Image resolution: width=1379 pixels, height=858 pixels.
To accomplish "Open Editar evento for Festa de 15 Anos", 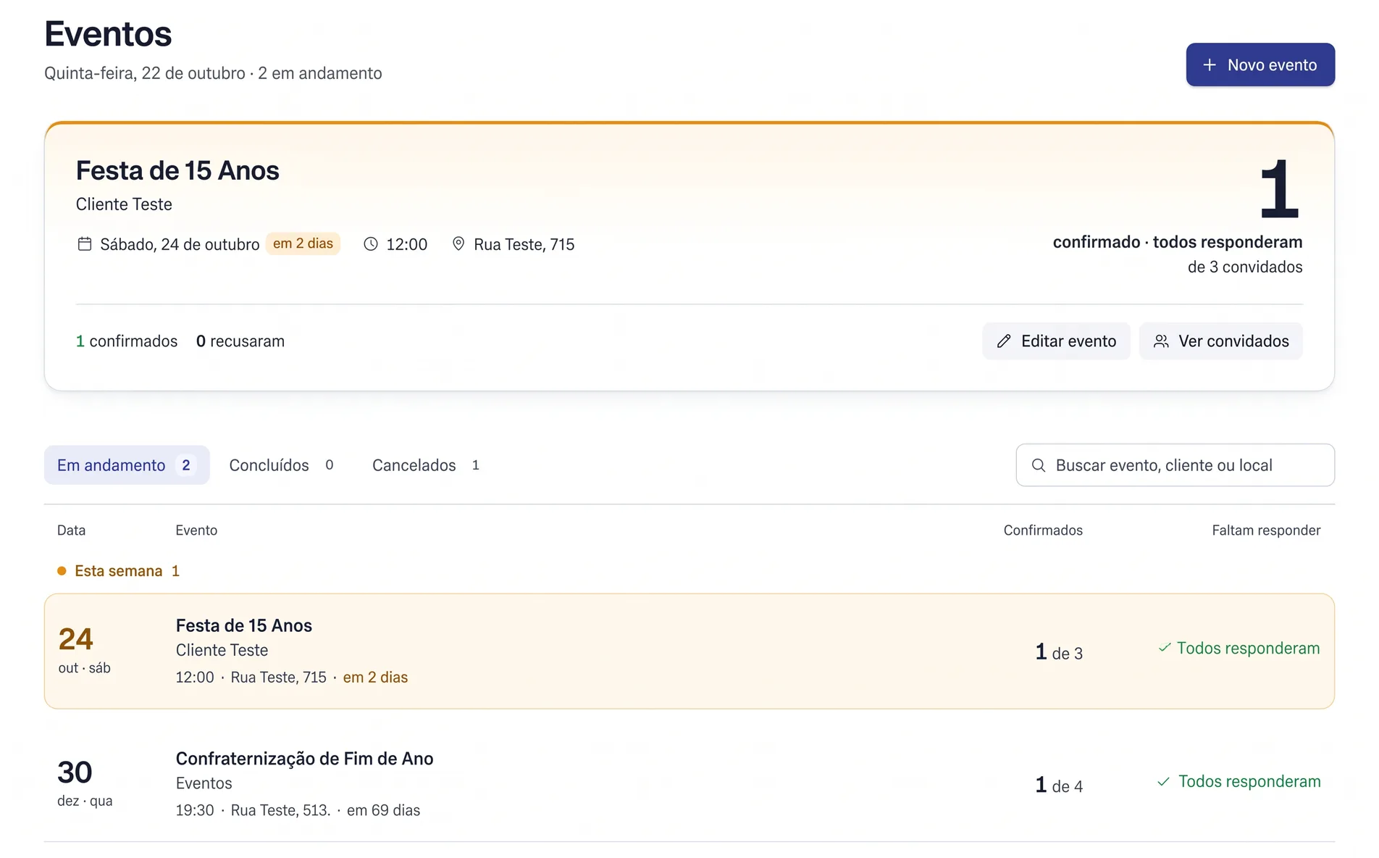I will pos(1056,341).
